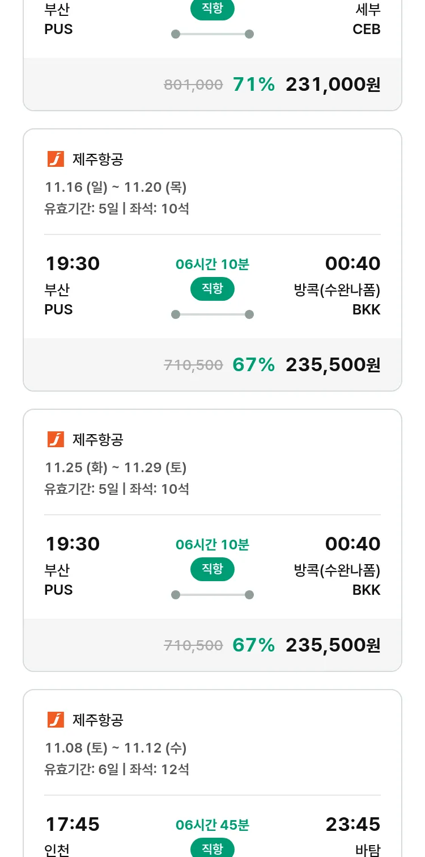Click 방콕(수완나폼) destination on 11.25 flight
Image resolution: width=425 pixels, height=857 pixels.
[337, 570]
